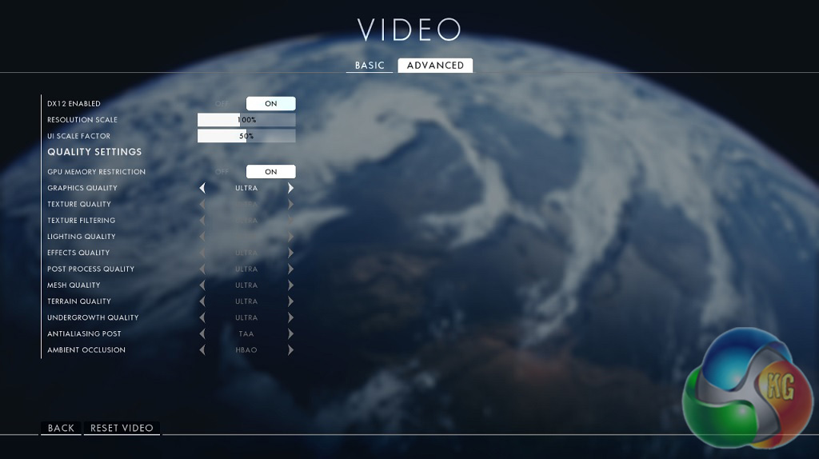Select the Advanced video tab
819x459 pixels.
pos(435,66)
